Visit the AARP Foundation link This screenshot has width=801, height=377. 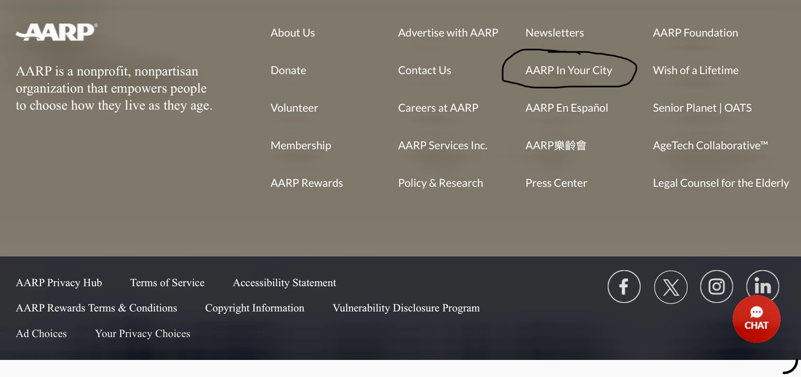[x=695, y=33]
